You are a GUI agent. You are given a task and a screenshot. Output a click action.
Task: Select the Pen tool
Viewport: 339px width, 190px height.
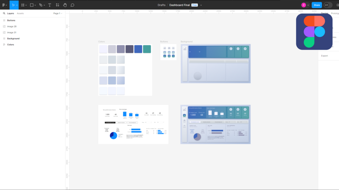tap(40, 5)
